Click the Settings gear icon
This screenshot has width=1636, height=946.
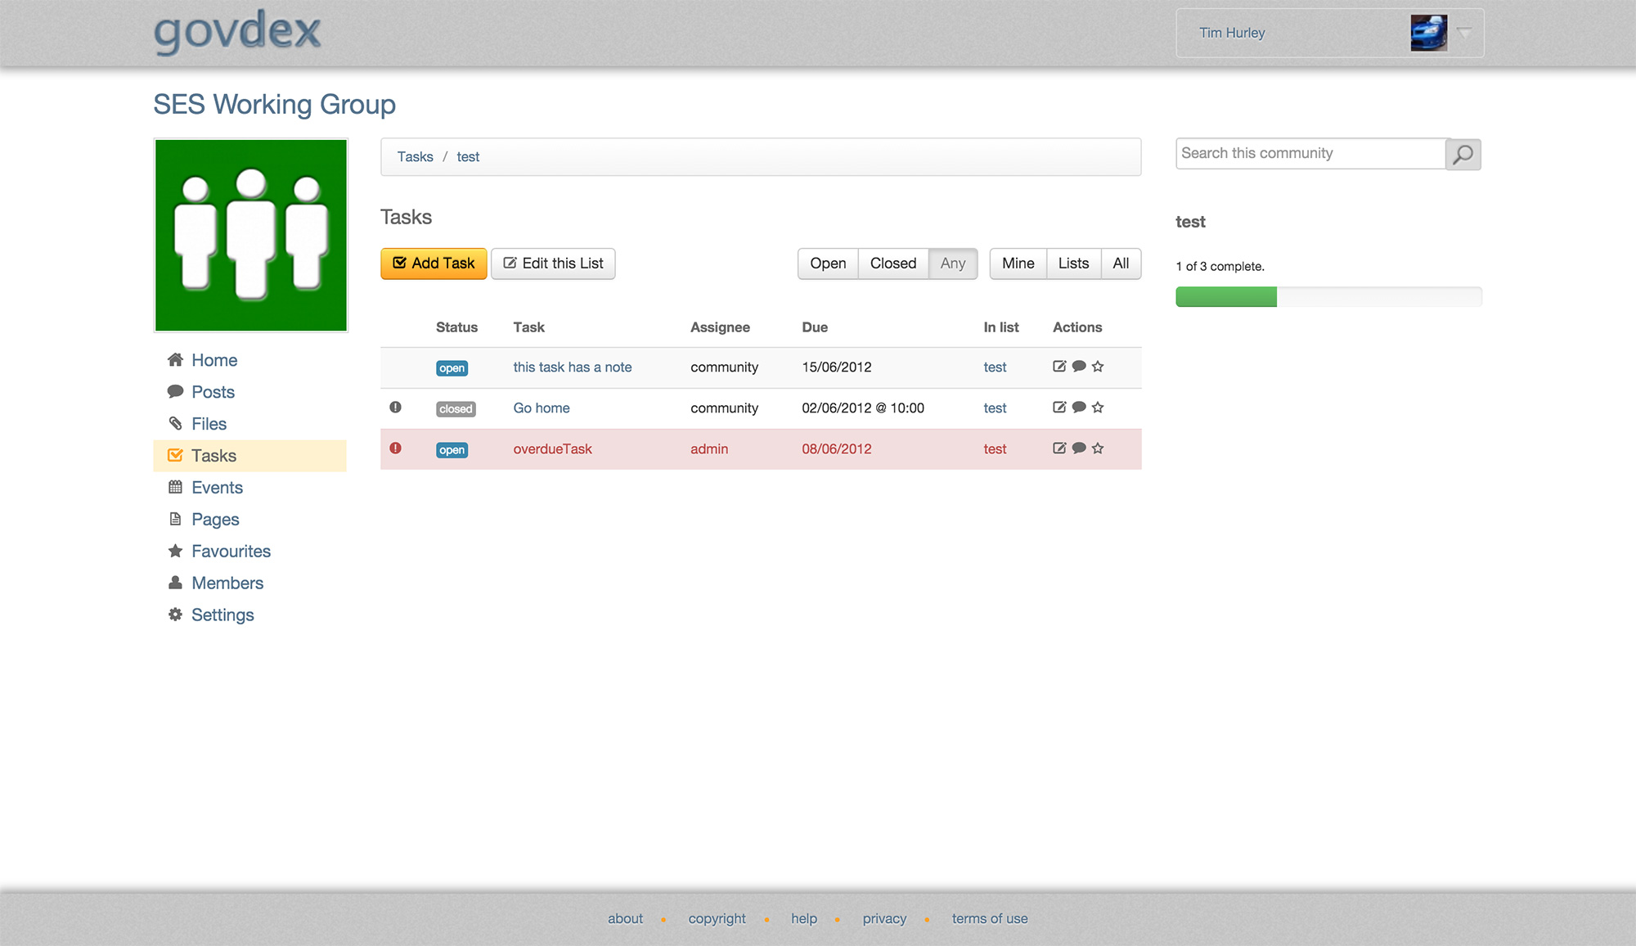[x=175, y=614]
